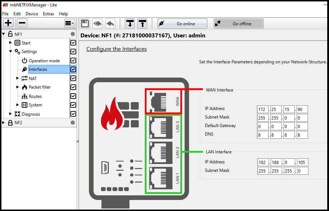Expand the NAT tree node

coord(17,78)
